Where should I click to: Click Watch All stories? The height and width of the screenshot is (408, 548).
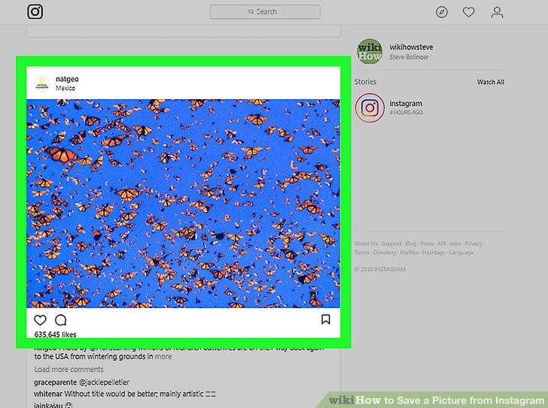pyautogui.click(x=490, y=82)
